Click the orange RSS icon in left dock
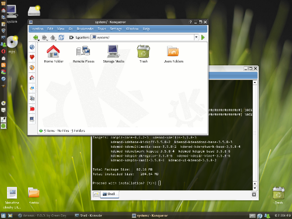Image resolution: width=292 pixels, height=219 pixels. [4, 65]
